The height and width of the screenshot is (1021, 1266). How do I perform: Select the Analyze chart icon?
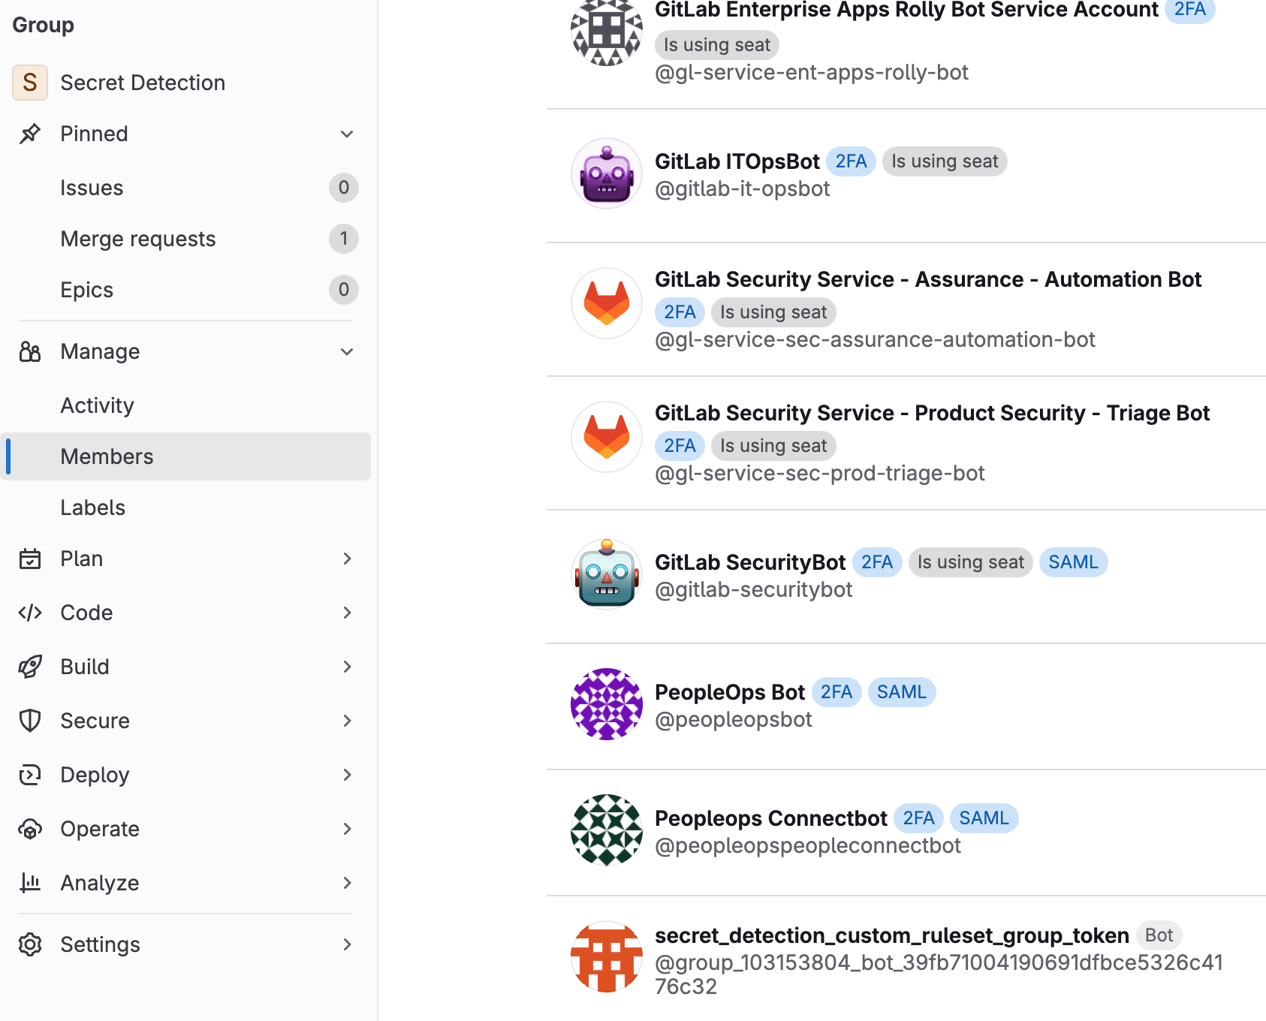pos(29,883)
